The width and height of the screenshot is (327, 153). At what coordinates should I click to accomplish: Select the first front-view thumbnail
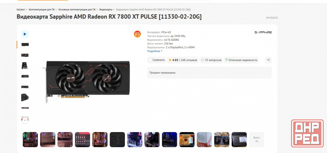pyautogui.click(x=25, y=45)
